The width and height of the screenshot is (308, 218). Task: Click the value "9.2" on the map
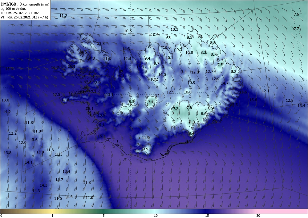pyautogui.click(x=233, y=72)
